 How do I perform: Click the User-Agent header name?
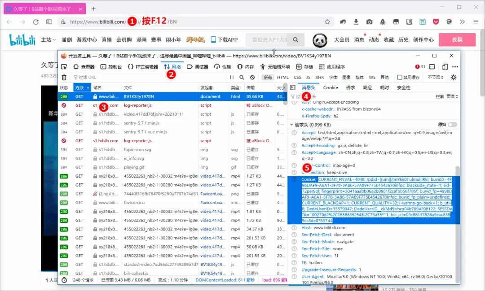pyautogui.click(x=313, y=277)
